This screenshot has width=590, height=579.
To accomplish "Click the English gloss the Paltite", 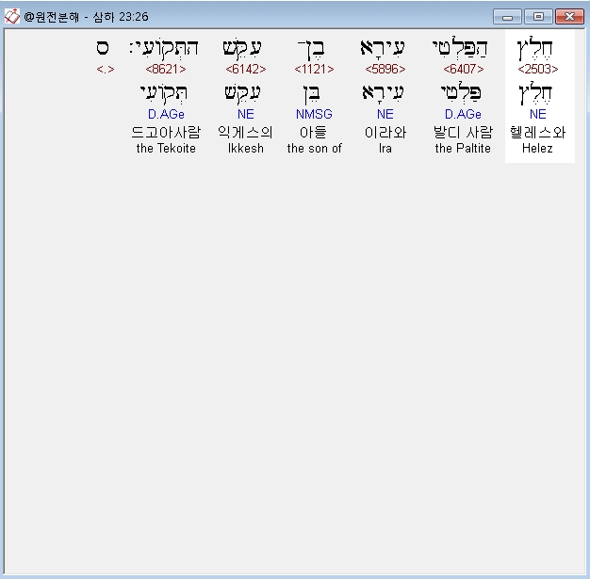I will coord(463,149).
